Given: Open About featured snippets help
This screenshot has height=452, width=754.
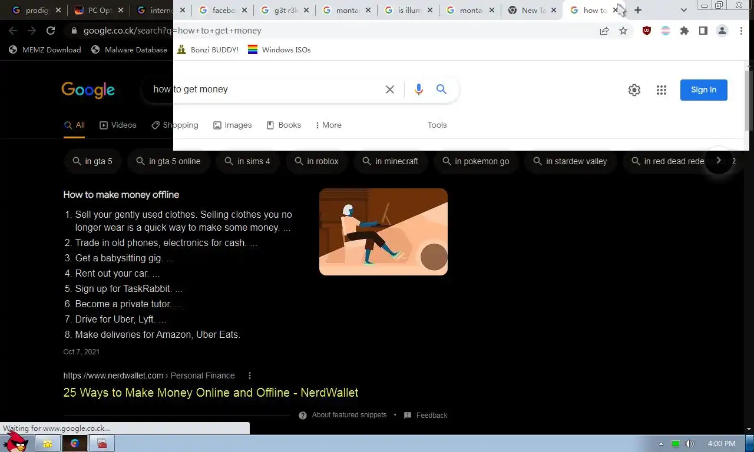Looking at the screenshot, I should click(343, 415).
